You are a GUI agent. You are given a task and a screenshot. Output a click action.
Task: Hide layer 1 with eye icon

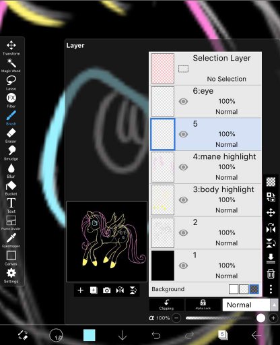point(183,265)
